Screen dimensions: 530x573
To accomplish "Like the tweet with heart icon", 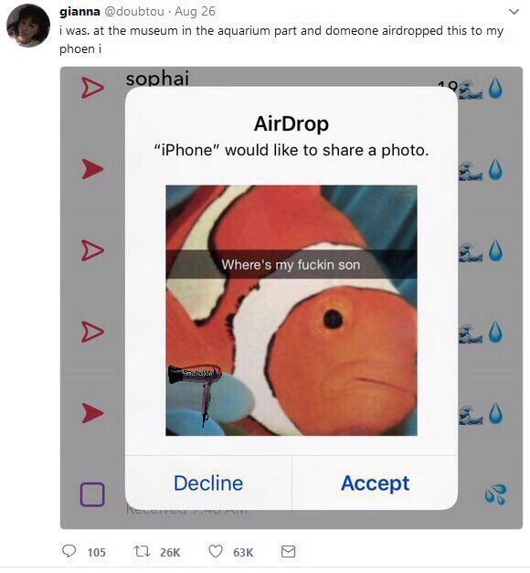I will pos(216,551).
